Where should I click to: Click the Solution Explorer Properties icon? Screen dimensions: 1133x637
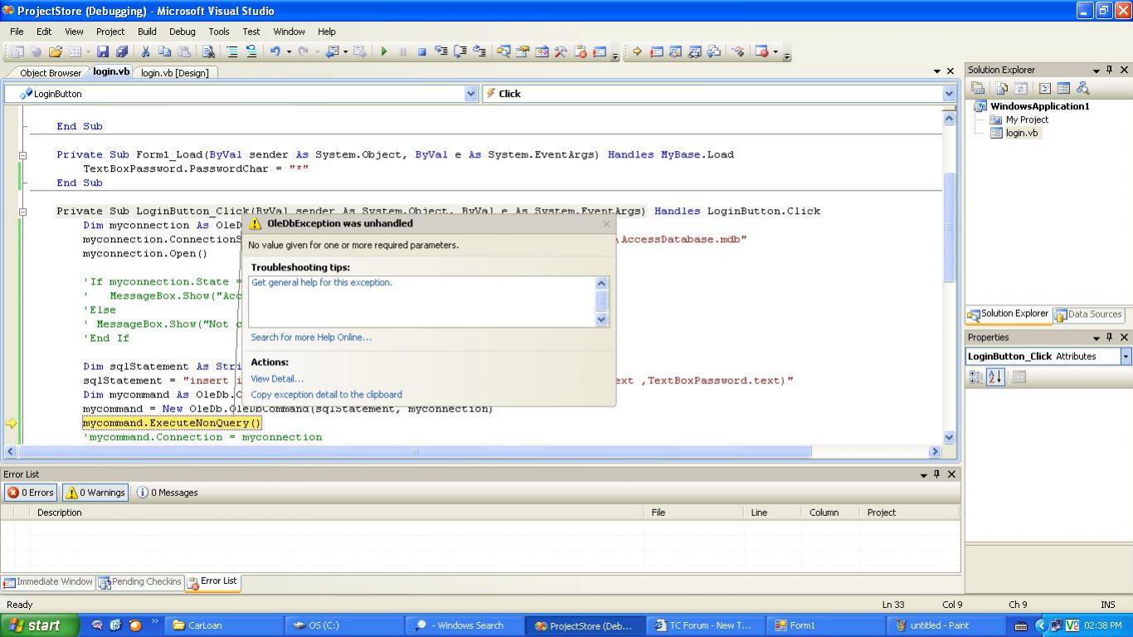(x=978, y=88)
